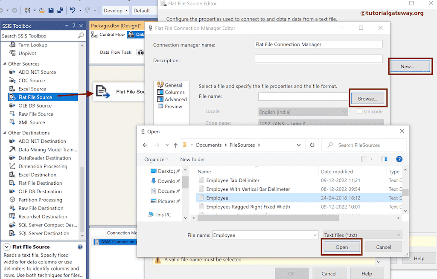Click the Connection manager name field
This screenshot has width=437, height=279.
pos(318,44)
